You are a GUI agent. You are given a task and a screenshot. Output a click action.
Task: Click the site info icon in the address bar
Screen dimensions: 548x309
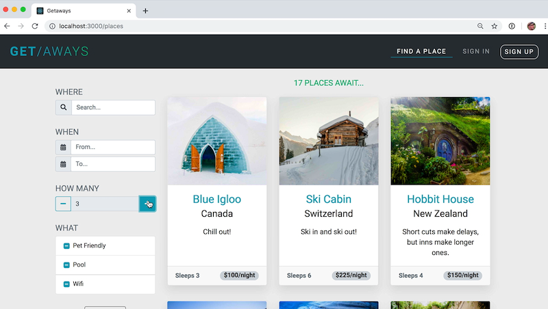(x=52, y=26)
